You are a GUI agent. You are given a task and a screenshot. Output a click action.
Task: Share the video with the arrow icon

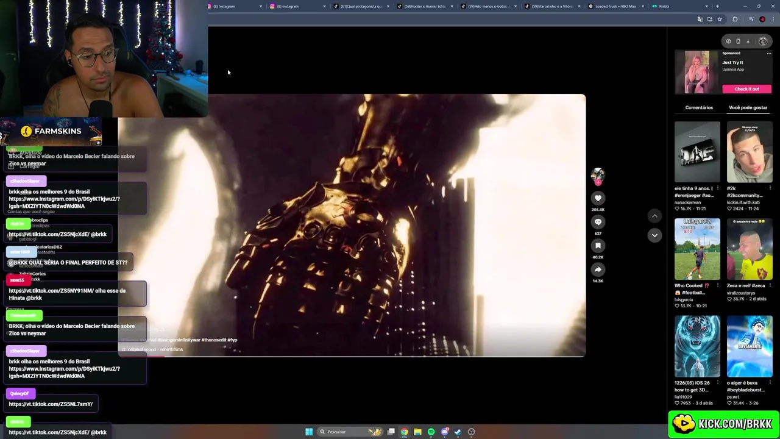[598, 269]
